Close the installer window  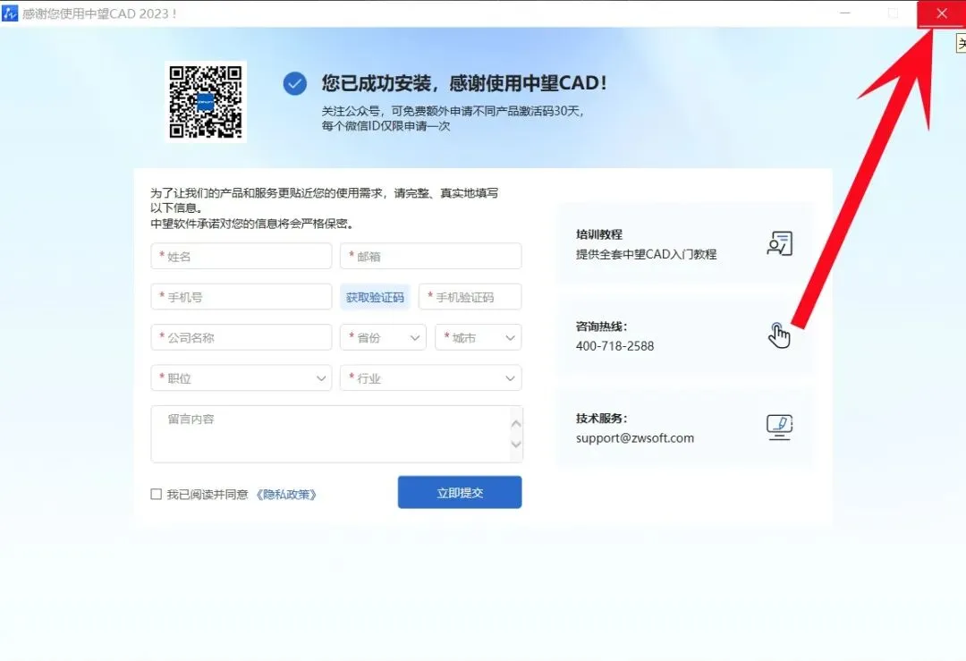point(941,13)
